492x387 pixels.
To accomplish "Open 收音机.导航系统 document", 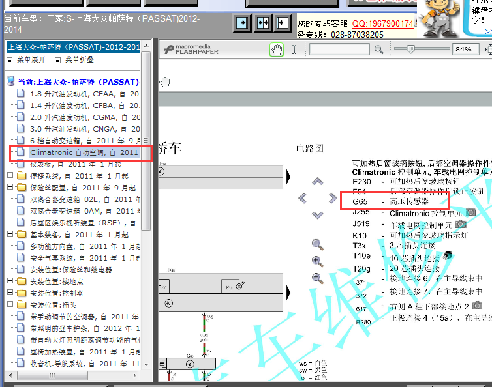I will coord(85,364).
